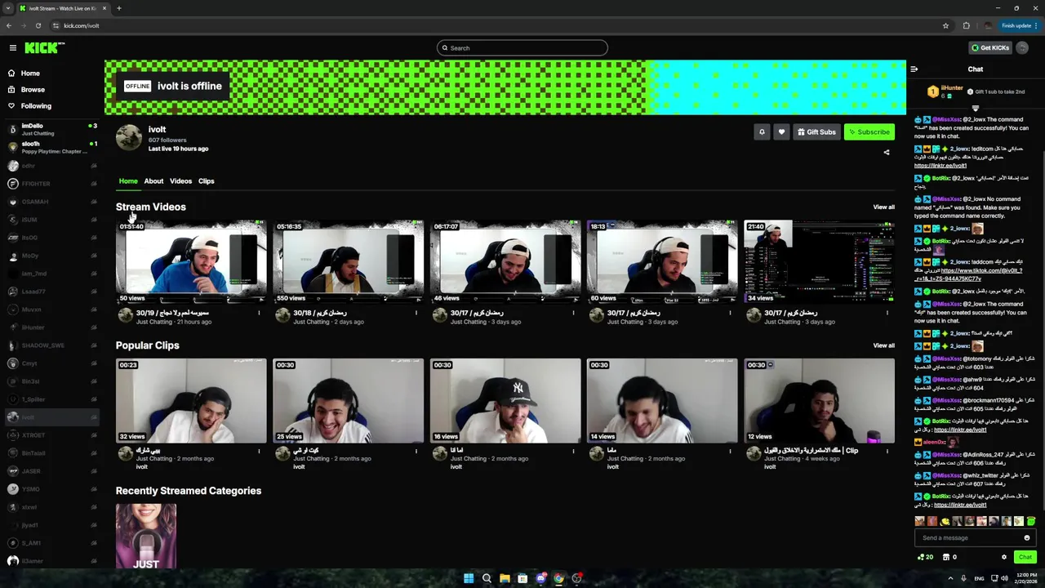Open browser Extensions puzzle icon

coord(967,25)
